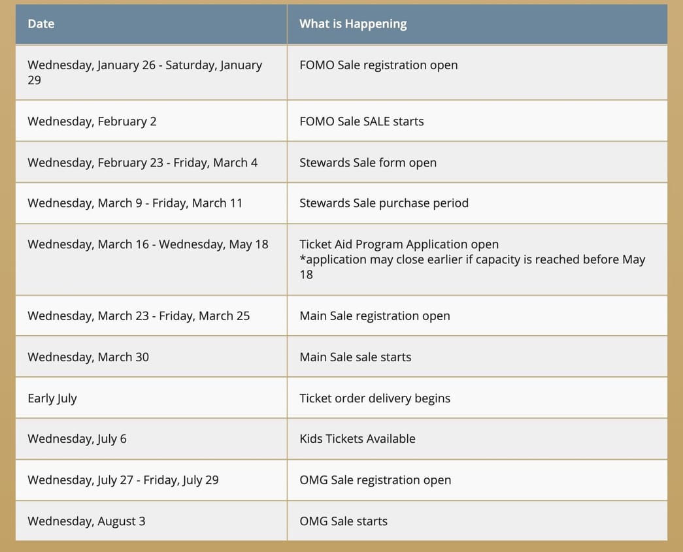Select the Wednesday, March 9 - Friday, March 11 cell
The image size is (683, 552).
pyautogui.click(x=135, y=203)
